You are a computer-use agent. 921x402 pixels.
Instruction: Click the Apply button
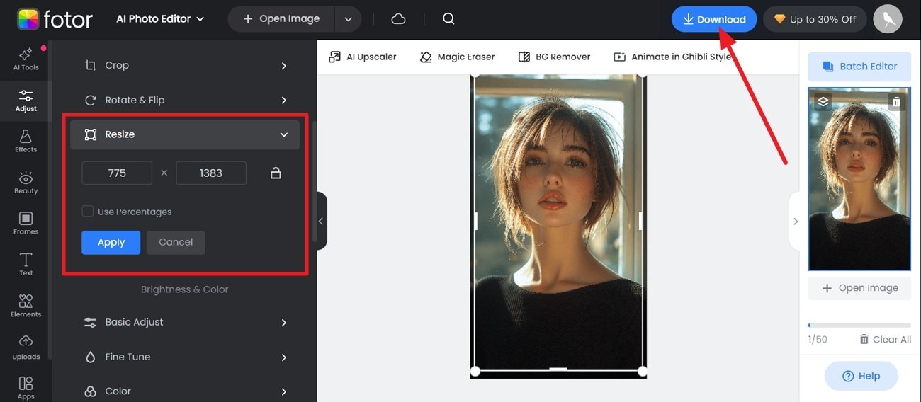tap(111, 242)
